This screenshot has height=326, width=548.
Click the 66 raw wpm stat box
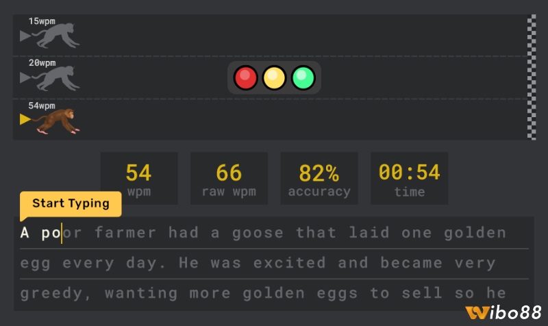tap(229, 179)
